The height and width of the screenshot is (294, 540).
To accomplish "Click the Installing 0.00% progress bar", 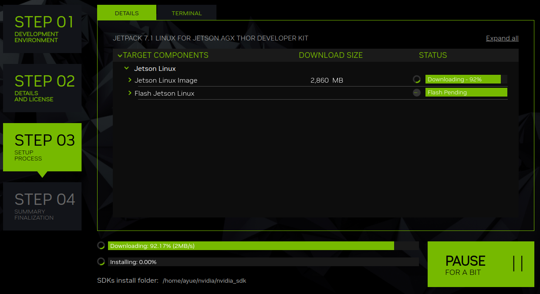I will (263, 262).
